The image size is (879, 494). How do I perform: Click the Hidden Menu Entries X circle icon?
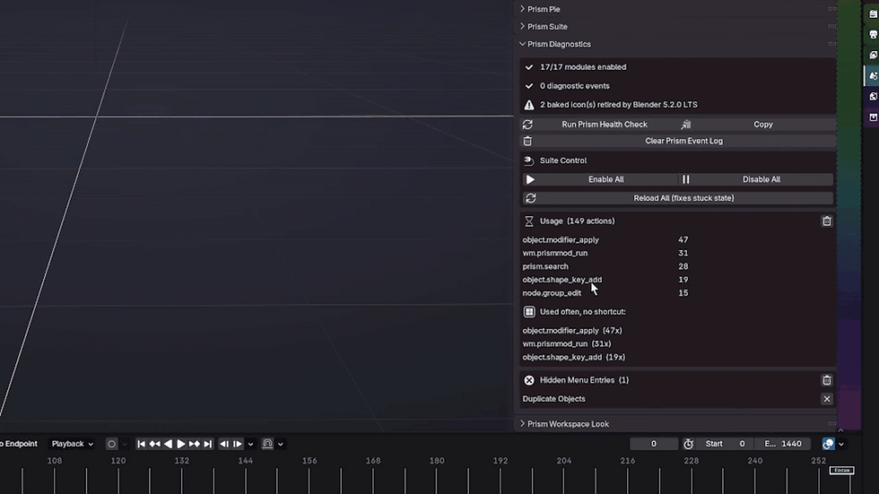[528, 380]
